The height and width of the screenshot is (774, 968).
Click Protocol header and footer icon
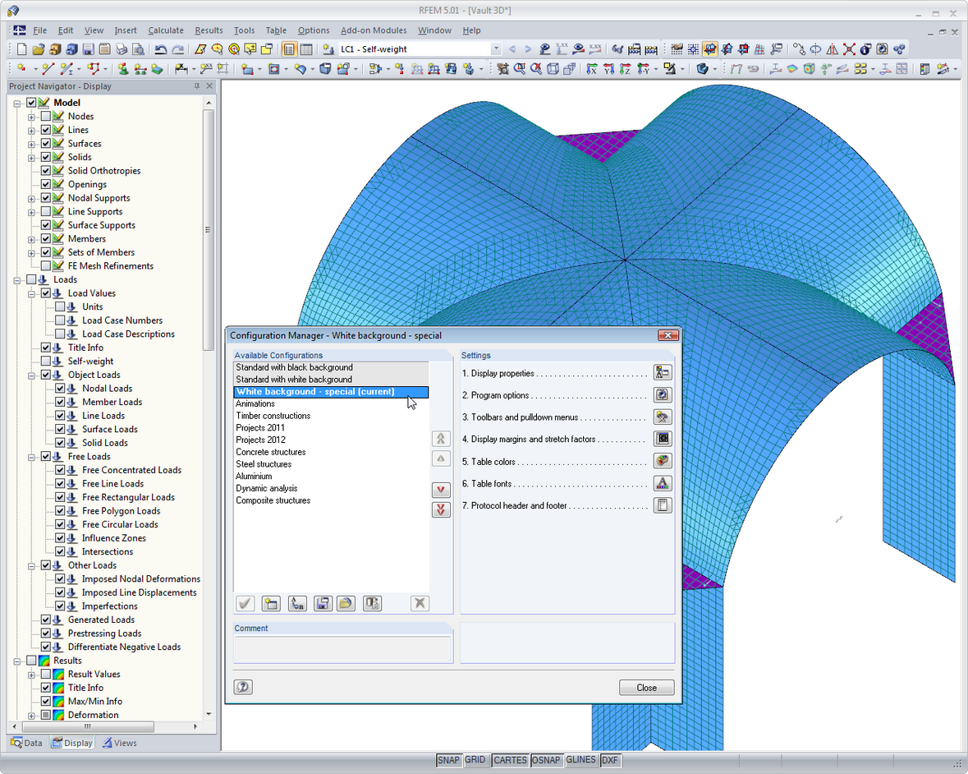click(662, 505)
